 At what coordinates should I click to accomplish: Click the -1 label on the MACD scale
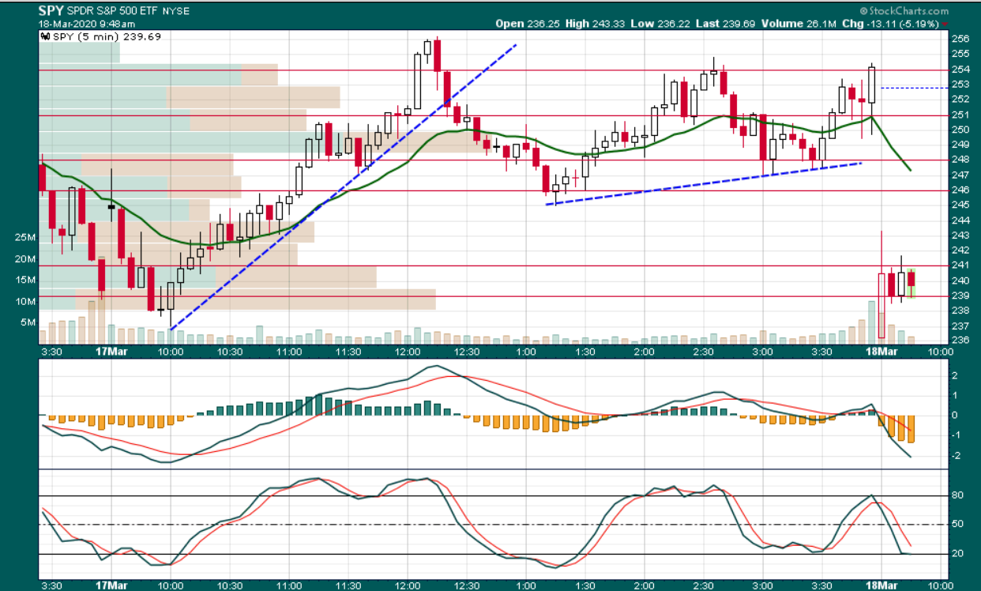[955, 435]
